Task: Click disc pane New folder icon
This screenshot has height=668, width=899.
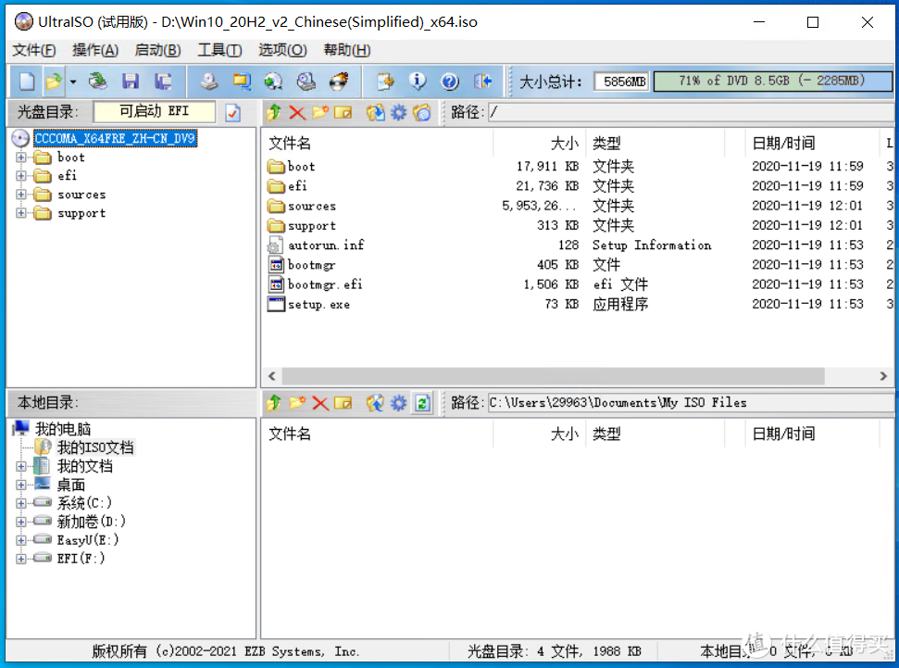Action: 320,112
